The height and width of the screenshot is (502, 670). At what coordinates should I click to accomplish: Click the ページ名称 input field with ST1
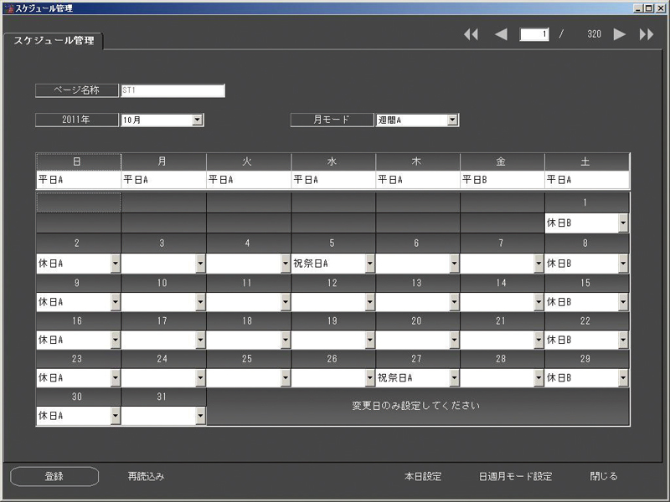pos(173,90)
